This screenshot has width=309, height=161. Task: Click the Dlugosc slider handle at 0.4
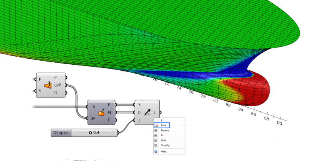click(91, 133)
